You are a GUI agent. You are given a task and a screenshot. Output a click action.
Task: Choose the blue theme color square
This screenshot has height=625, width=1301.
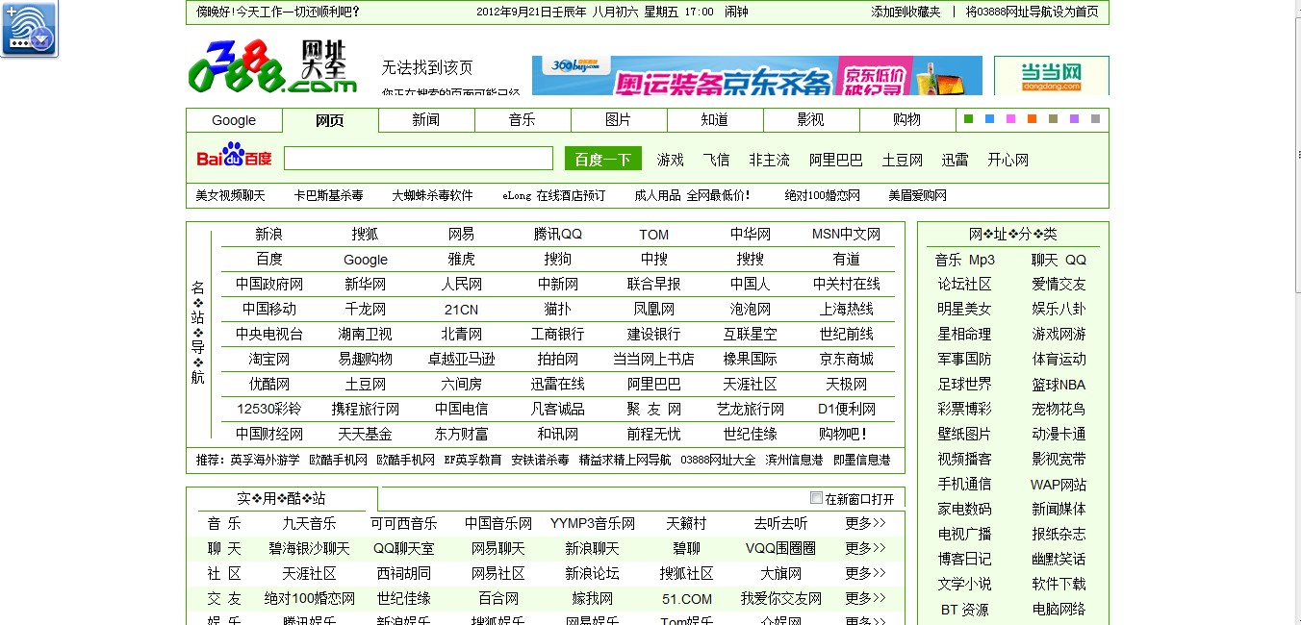(990, 119)
